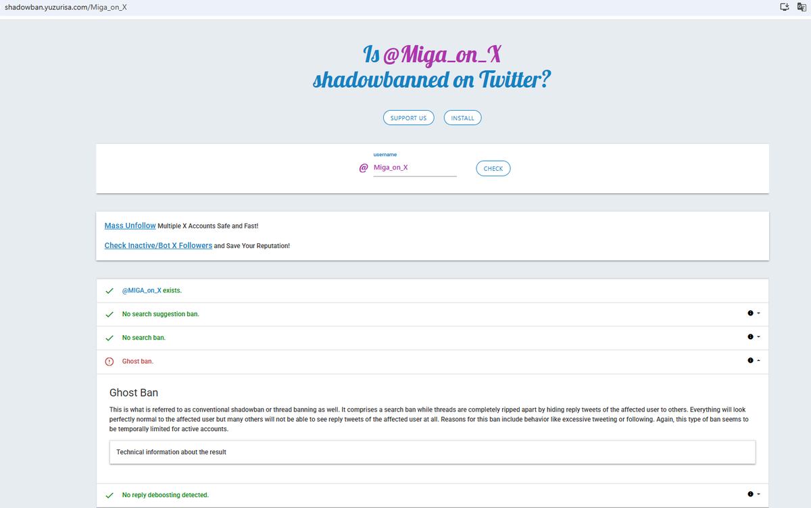
Task: Click the red Ghost ban warning icon
Action: (x=109, y=361)
